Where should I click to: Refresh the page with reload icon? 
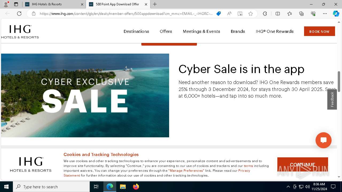[x=19, y=14]
